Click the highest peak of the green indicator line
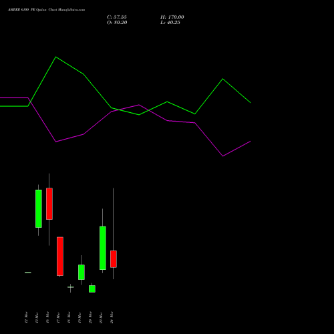Viewport: 334px width, 334px height. coord(55,57)
